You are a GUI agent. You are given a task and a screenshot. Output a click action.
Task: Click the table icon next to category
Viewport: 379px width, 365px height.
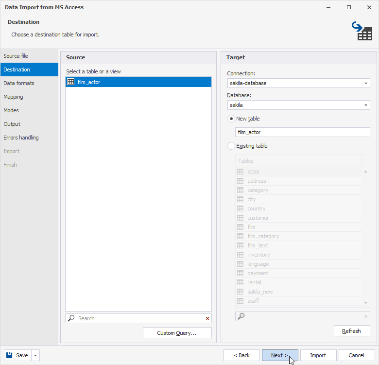tap(240, 190)
